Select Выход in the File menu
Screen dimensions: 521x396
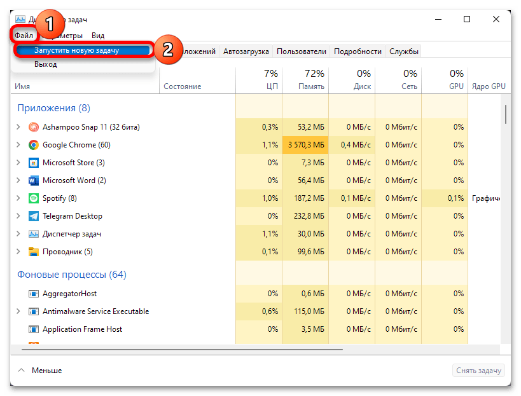click(46, 64)
